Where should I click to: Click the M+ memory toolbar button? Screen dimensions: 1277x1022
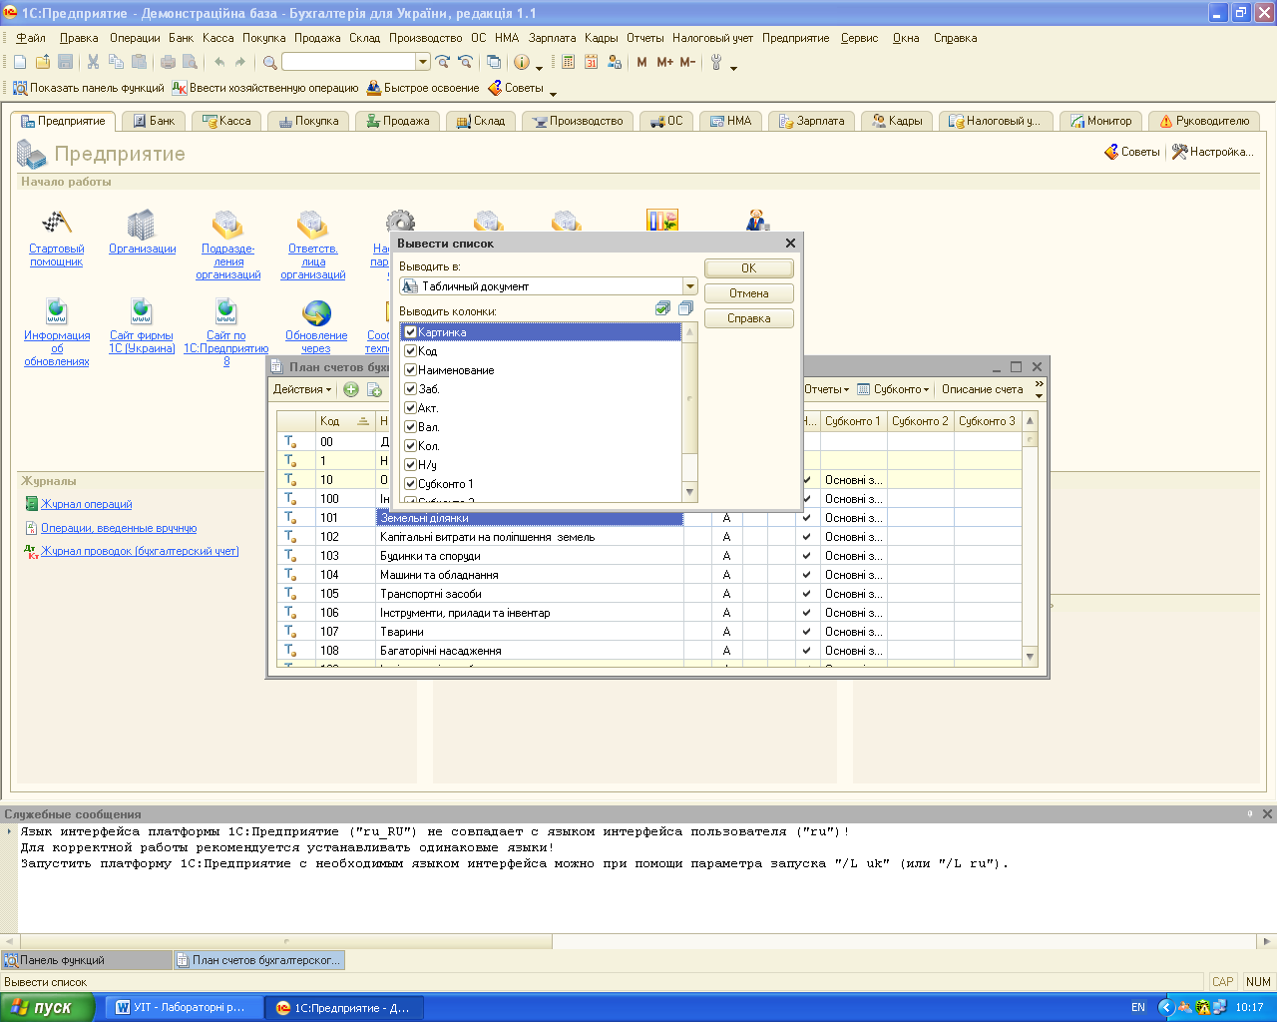[x=664, y=62]
